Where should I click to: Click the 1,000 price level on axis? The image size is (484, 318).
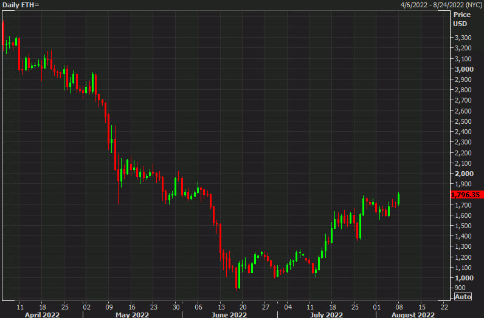click(464, 277)
